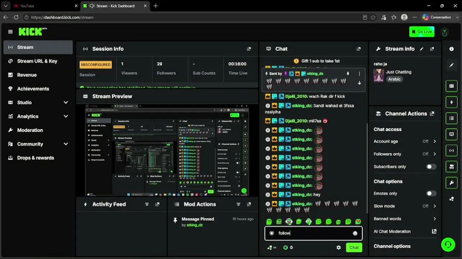
Task: Expand the Analytics sidebar section
Action: [66, 116]
